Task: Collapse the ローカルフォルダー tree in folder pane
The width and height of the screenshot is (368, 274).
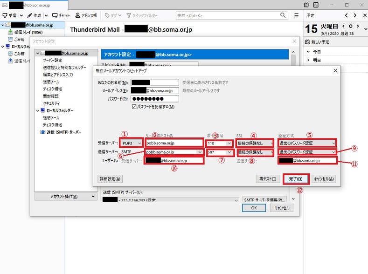Action: (3, 47)
